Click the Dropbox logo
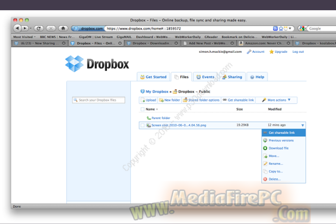This screenshot has height=224, width=336. [97, 63]
